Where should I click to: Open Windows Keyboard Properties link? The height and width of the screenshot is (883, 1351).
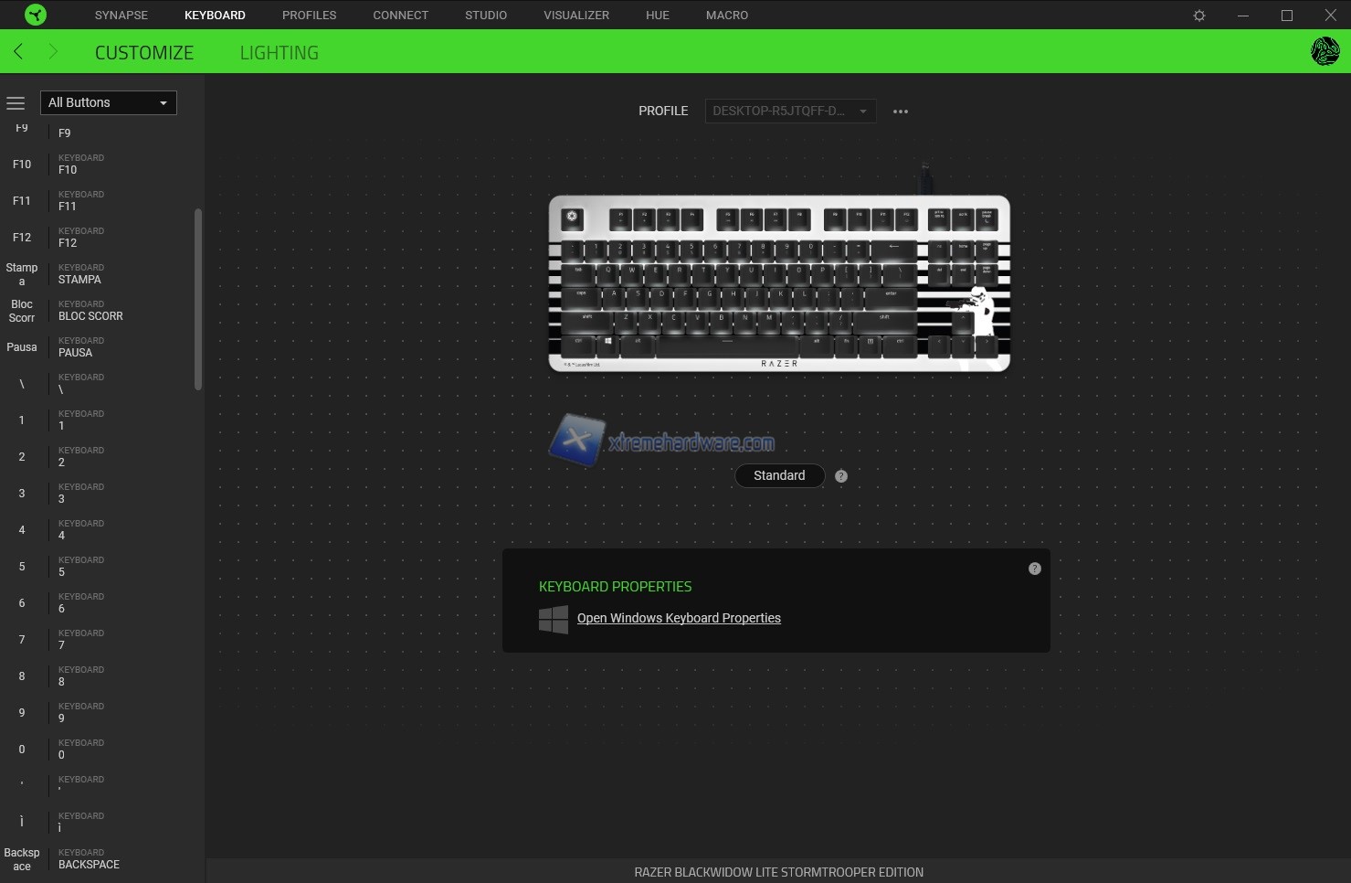[679, 619]
